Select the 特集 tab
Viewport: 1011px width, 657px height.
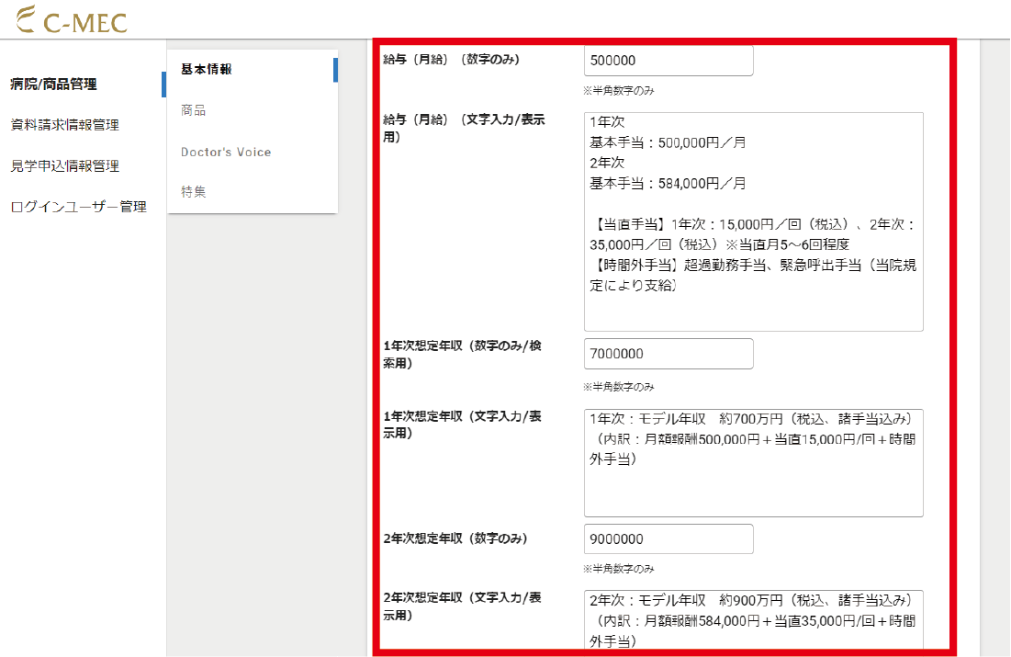194,192
